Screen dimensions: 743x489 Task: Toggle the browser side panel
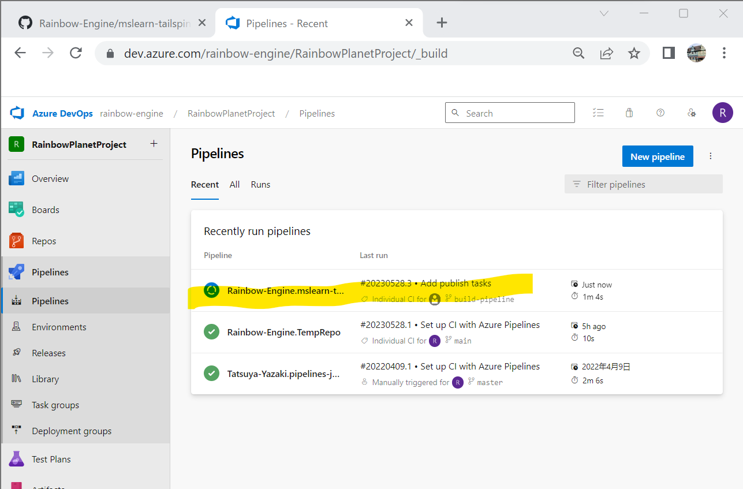669,53
